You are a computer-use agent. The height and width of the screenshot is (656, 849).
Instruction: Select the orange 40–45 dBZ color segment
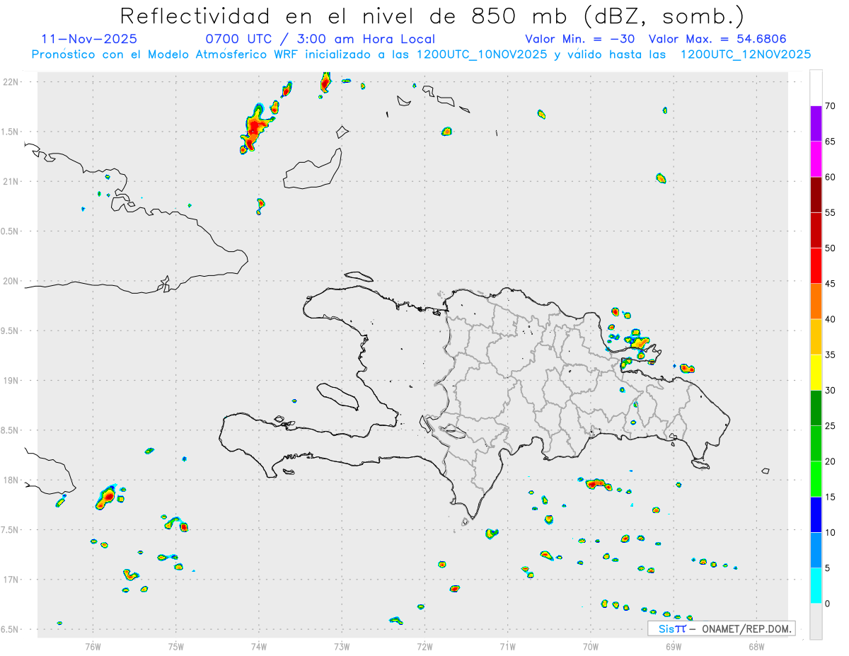(x=816, y=301)
